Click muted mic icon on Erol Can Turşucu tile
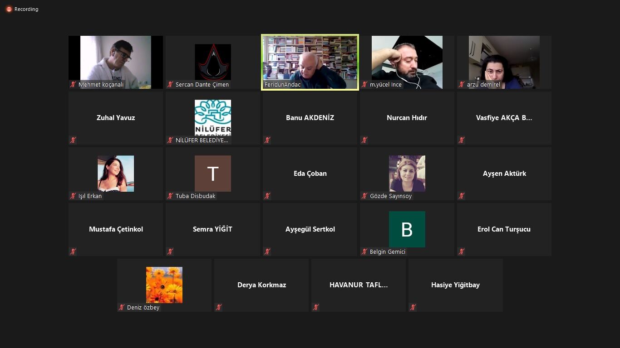 pyautogui.click(x=462, y=251)
